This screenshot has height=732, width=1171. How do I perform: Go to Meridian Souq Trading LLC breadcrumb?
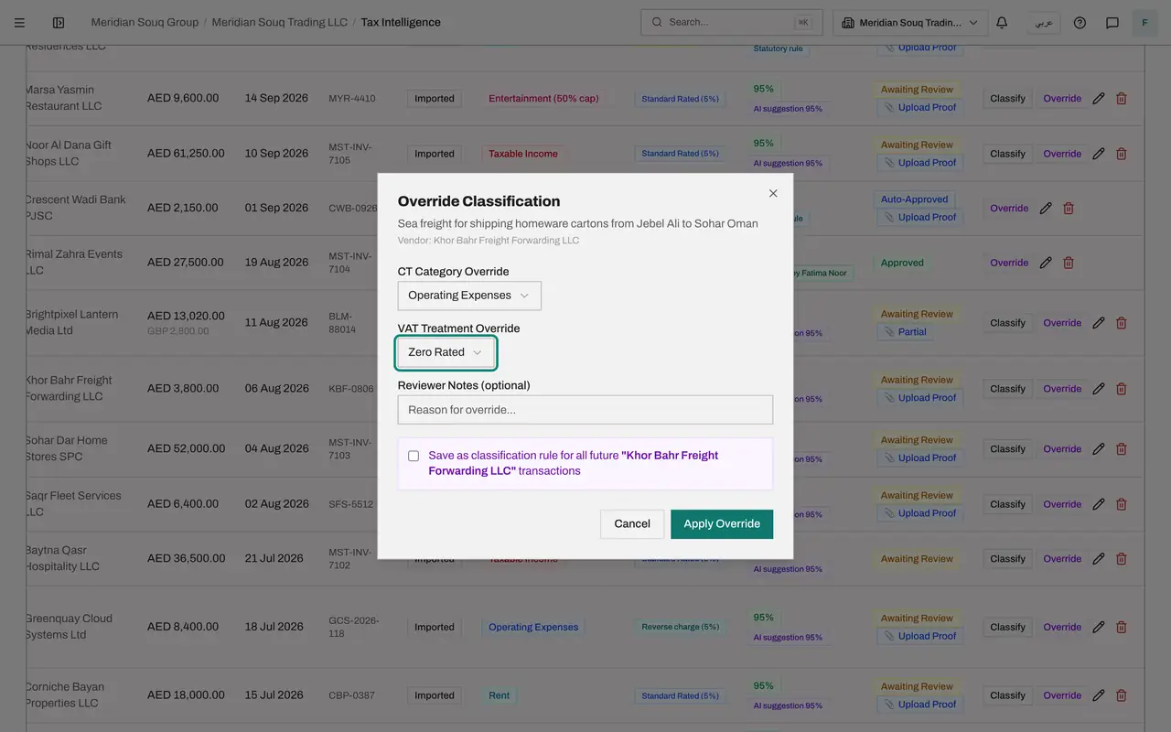(280, 22)
